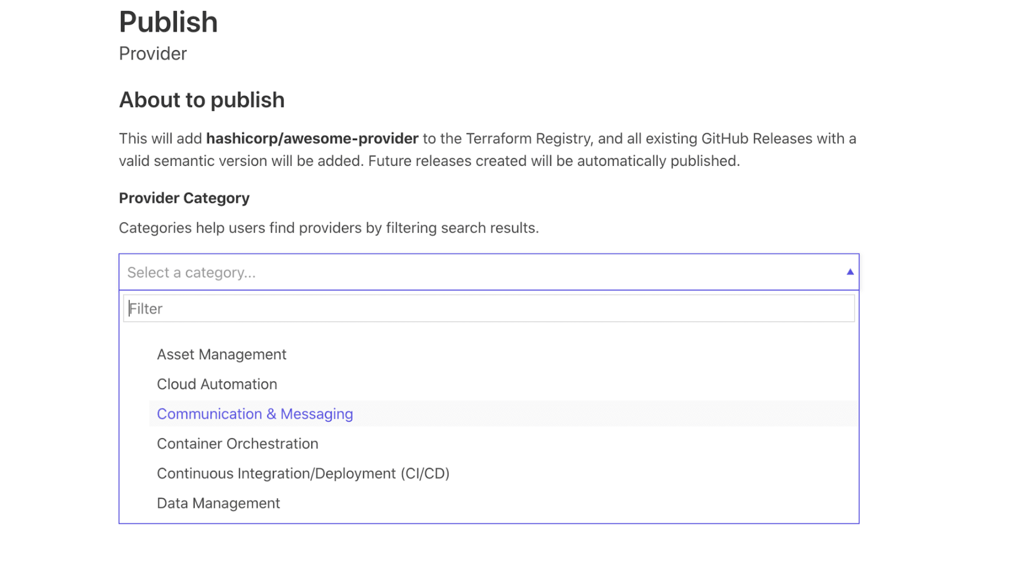Click the 'About to publish' heading

[201, 100]
